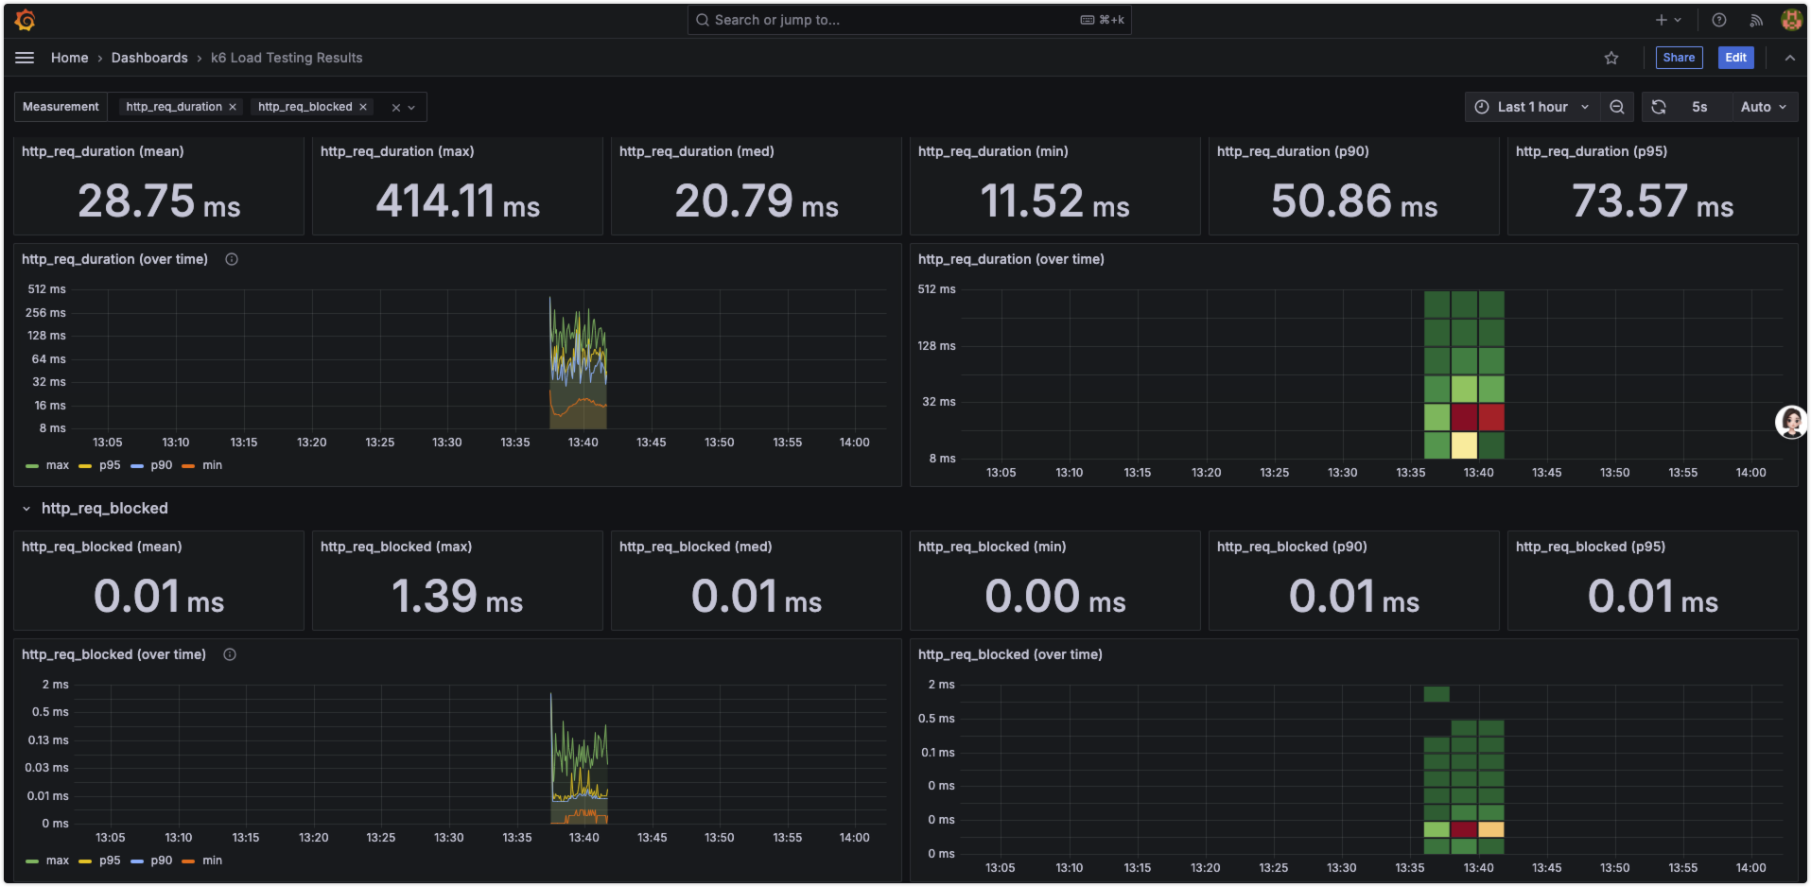Open http_req_duration (min) panel title

(993, 151)
